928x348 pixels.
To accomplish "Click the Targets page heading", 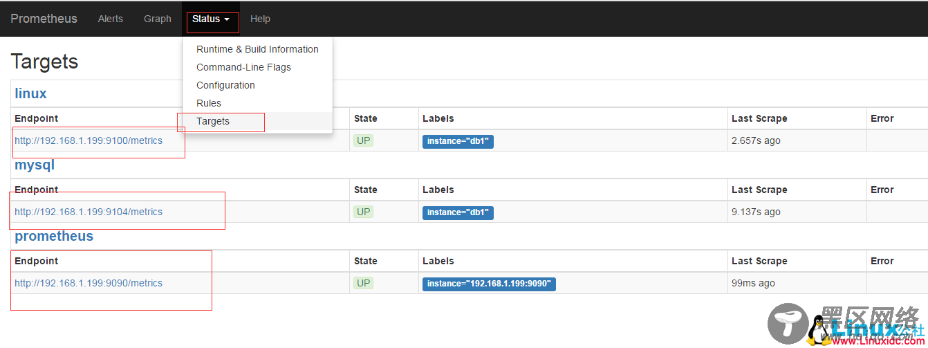I will pyautogui.click(x=44, y=62).
